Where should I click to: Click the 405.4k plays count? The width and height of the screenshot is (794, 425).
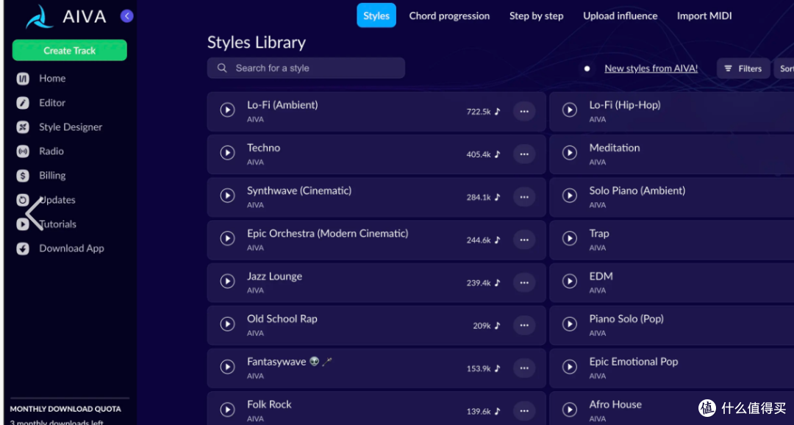point(479,154)
